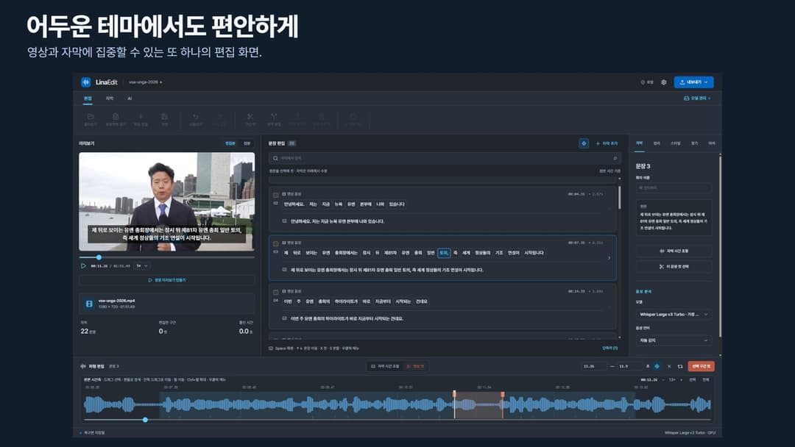
Task: Click the waveform scroll slider handle
Action: (x=146, y=420)
